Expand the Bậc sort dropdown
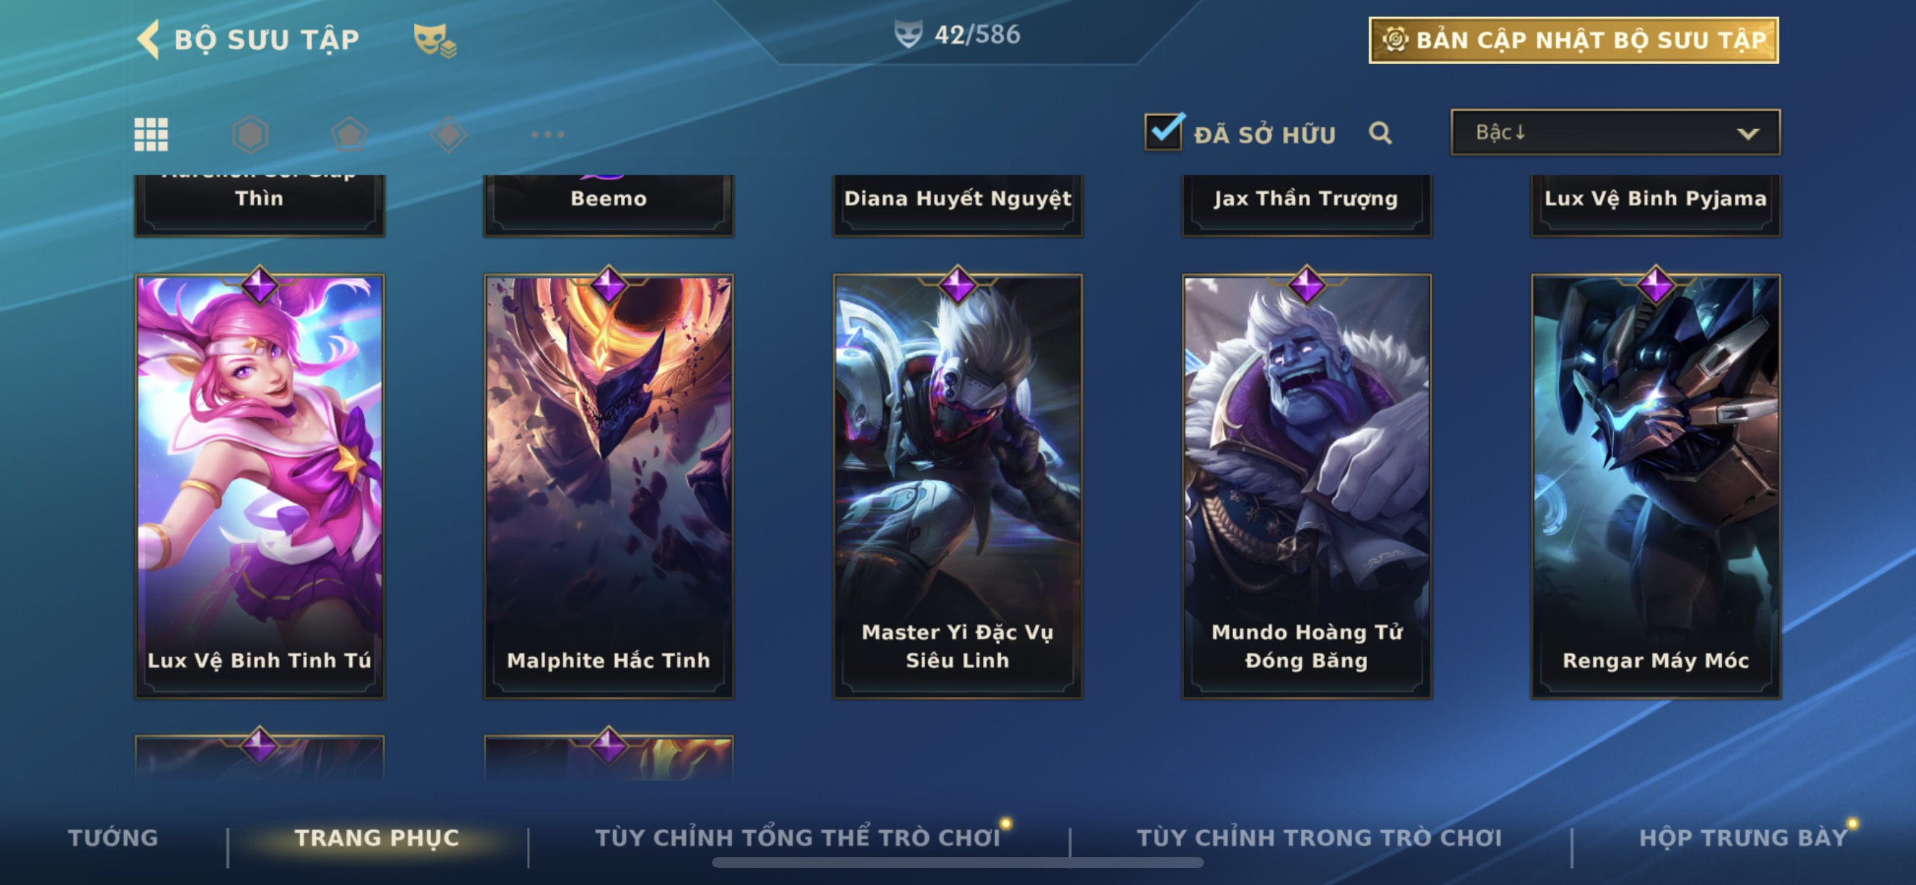1916x885 pixels. click(x=1614, y=133)
